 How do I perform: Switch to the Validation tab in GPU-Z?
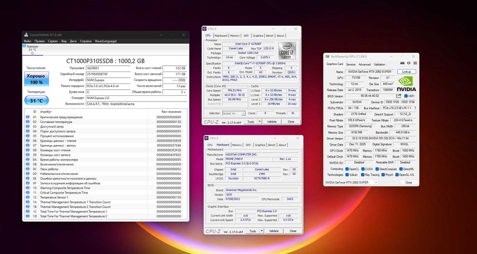click(379, 64)
